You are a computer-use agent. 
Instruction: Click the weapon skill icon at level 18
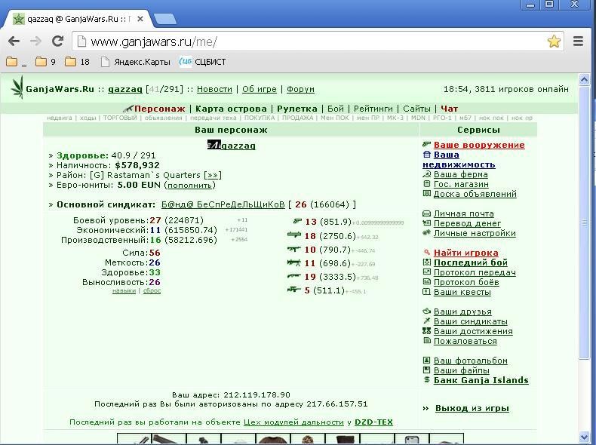[293, 235]
